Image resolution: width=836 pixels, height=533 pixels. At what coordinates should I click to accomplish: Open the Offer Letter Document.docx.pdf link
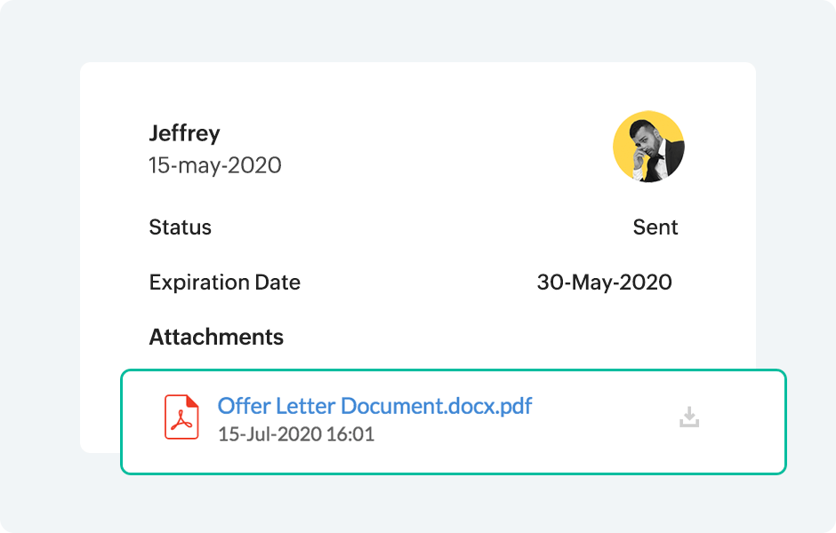[x=374, y=406]
